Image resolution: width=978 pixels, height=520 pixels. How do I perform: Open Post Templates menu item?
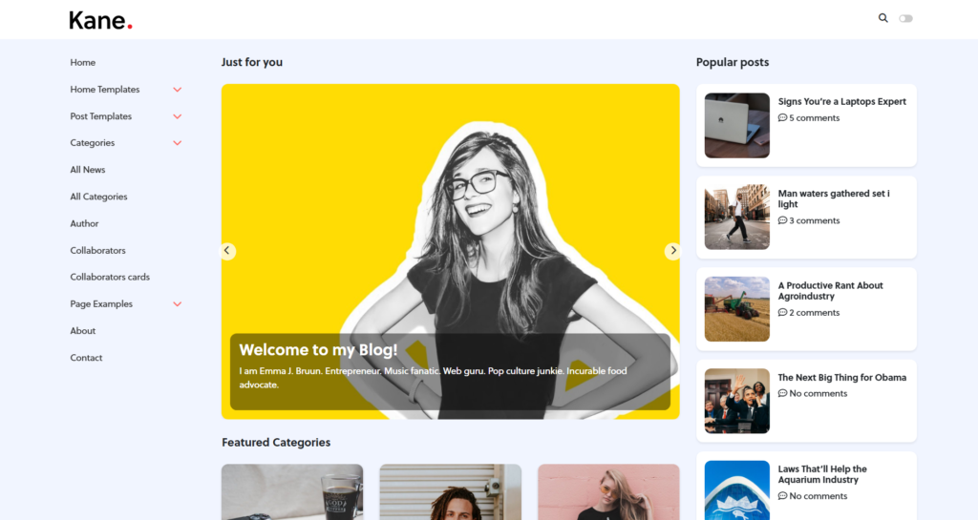click(x=101, y=115)
